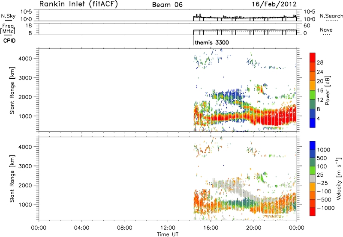
Task: Click the 'Power [dB]' color bar label
Action: coord(327,91)
